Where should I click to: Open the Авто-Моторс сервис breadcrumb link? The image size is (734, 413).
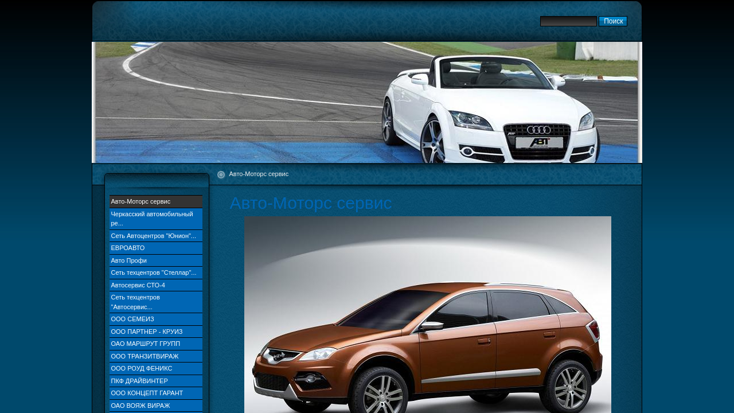259,174
